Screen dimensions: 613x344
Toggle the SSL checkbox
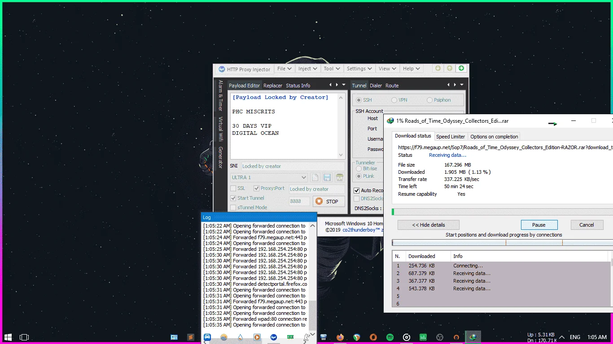pos(233,189)
